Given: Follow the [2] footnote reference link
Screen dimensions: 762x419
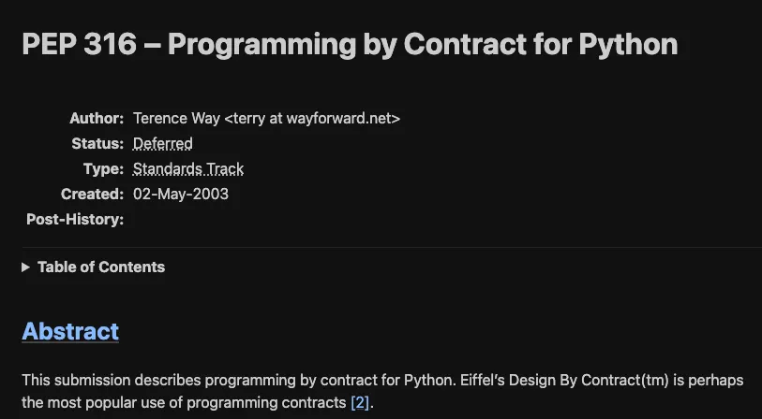Looking at the screenshot, I should (360, 402).
